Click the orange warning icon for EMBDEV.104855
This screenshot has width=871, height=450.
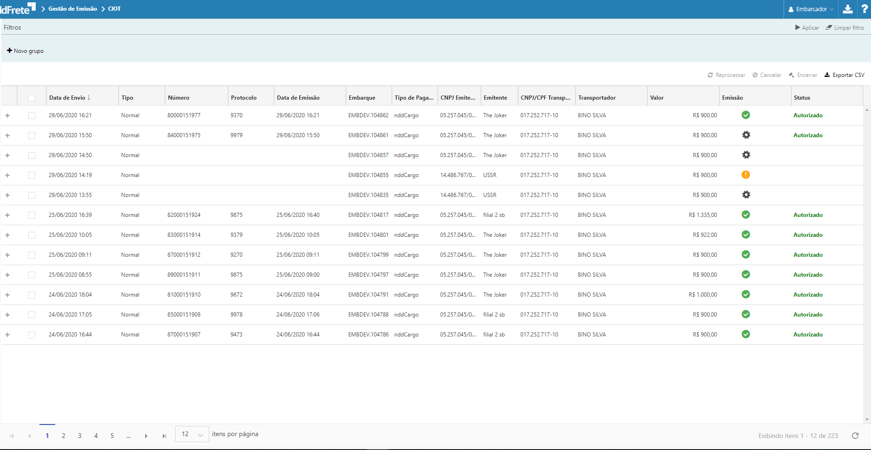745,175
